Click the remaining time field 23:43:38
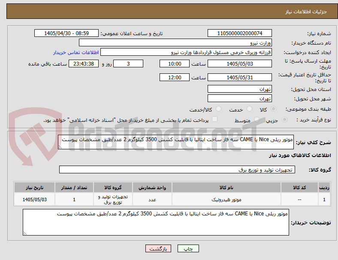This screenshot has width=338, height=260. point(84,63)
